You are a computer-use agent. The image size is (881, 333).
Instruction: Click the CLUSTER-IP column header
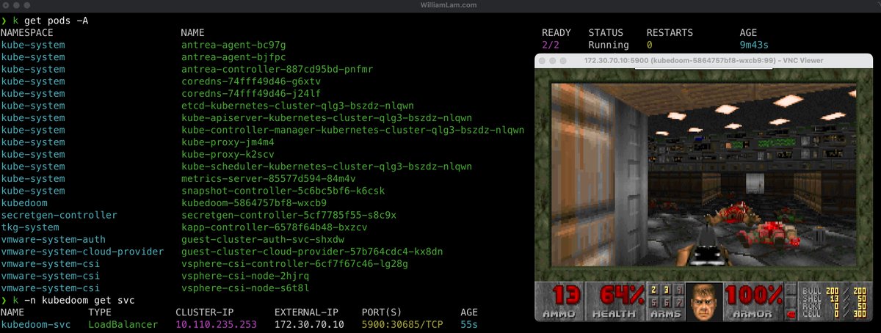coord(206,312)
